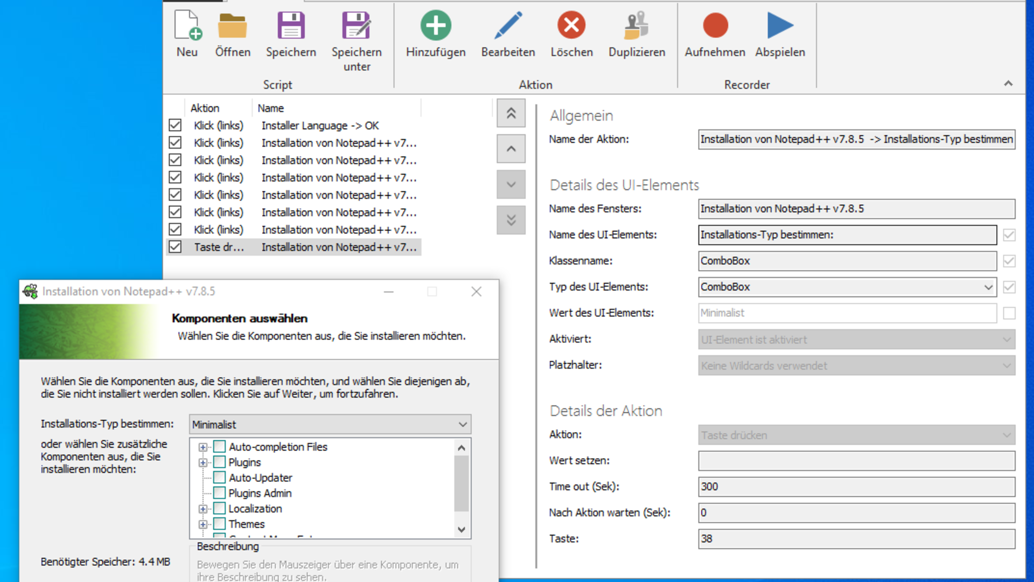
Task: Toggle the Name des UI-Elements checkbox
Action: pyautogui.click(x=1009, y=235)
